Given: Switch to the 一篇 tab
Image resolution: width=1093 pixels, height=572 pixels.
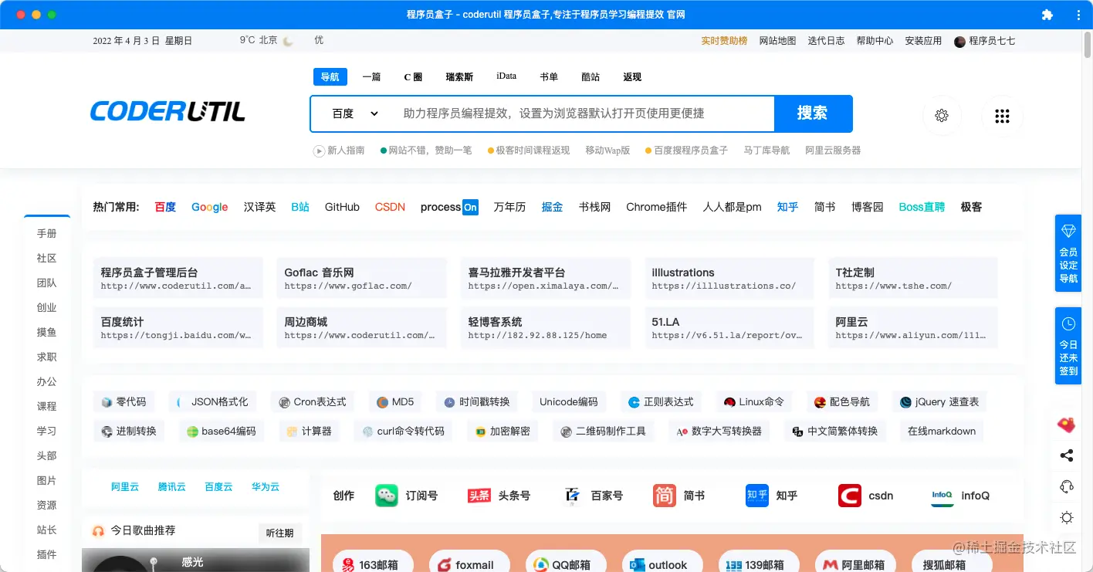Looking at the screenshot, I should coord(371,77).
